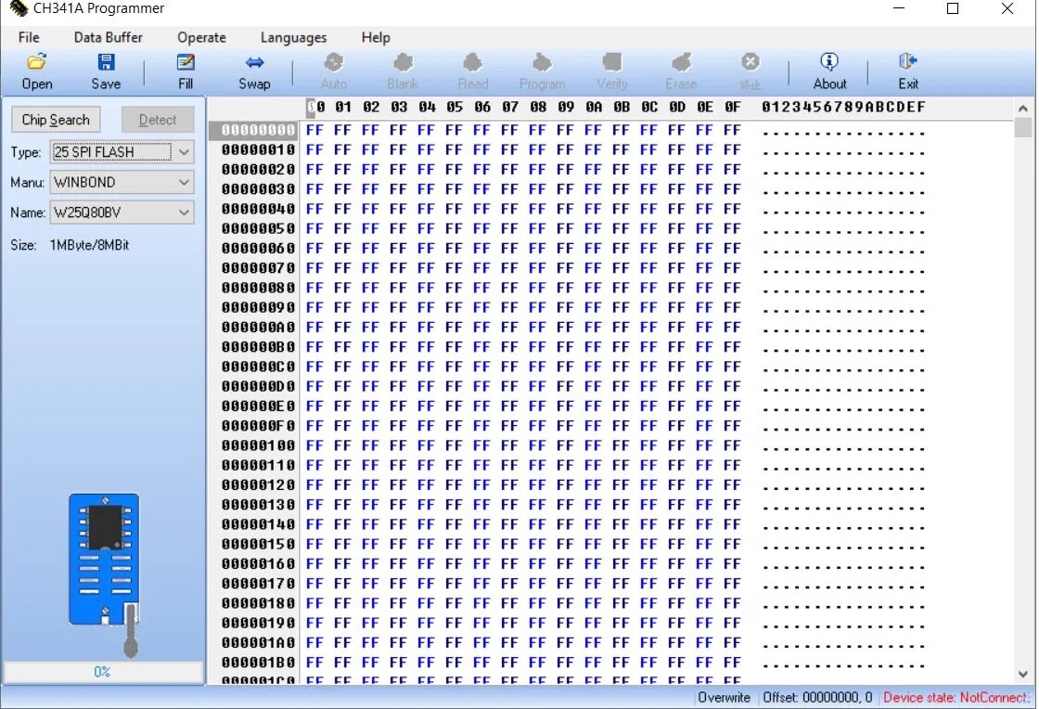
Task: Click the Chip Search button
Action: coord(56,120)
